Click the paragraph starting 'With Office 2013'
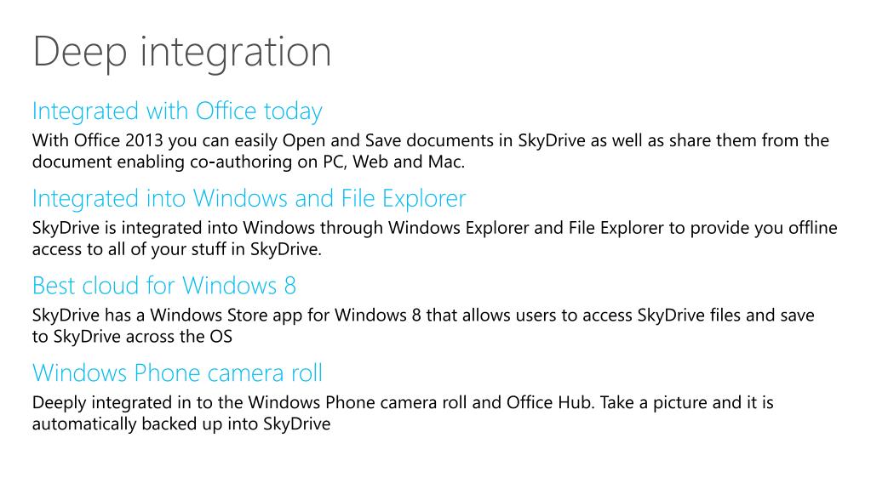Image resolution: width=871 pixels, height=489 pixels. (431, 151)
